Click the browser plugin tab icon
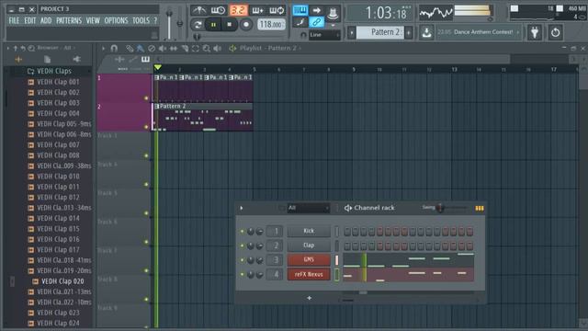Screen dimensions: 588x331 pyautogui.click(x=76, y=59)
